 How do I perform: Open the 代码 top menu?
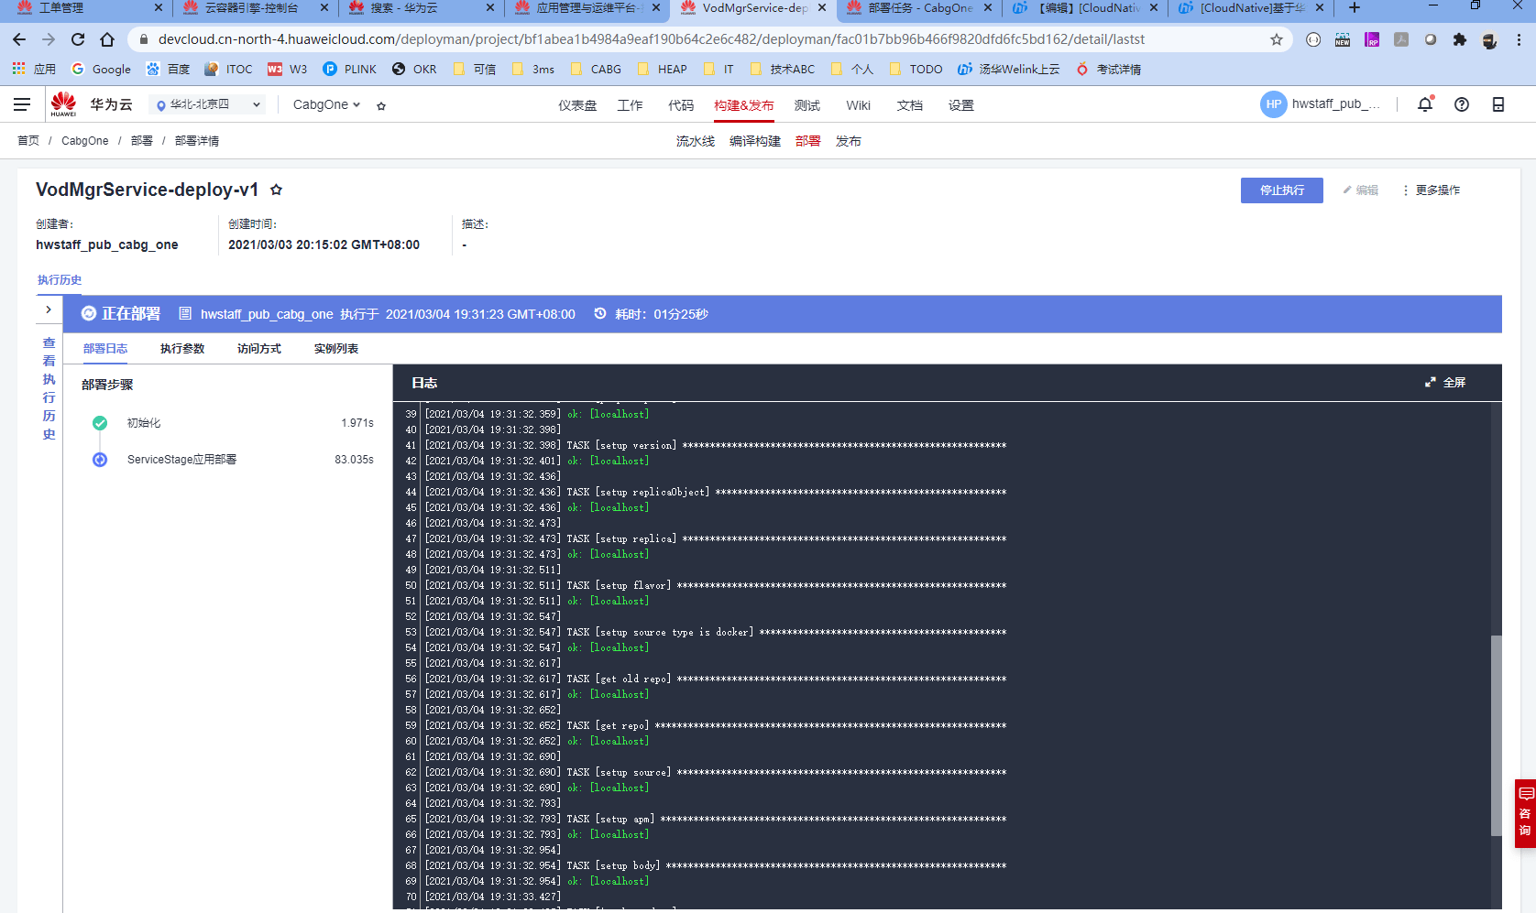[x=681, y=105]
